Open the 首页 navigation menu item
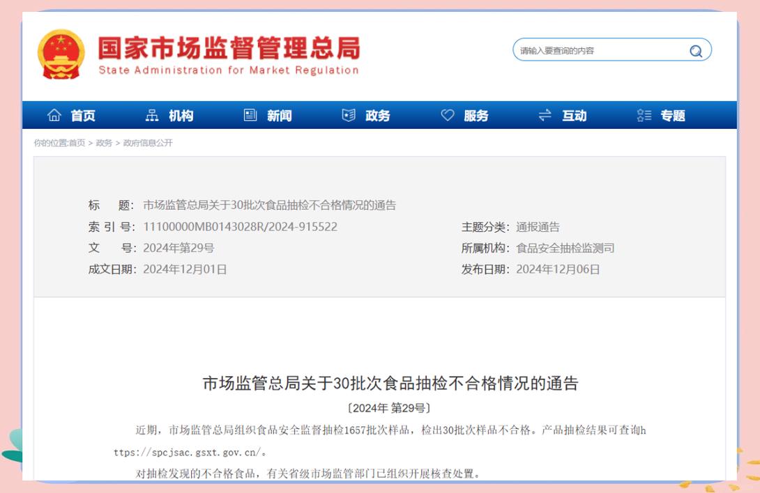The height and width of the screenshot is (493, 760). tap(83, 116)
